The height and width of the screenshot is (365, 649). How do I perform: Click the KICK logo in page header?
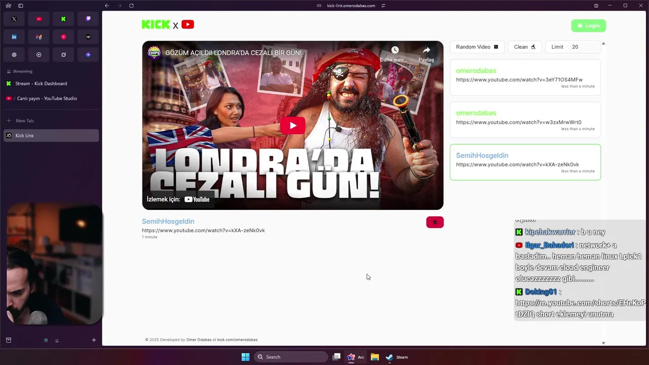[156, 24]
